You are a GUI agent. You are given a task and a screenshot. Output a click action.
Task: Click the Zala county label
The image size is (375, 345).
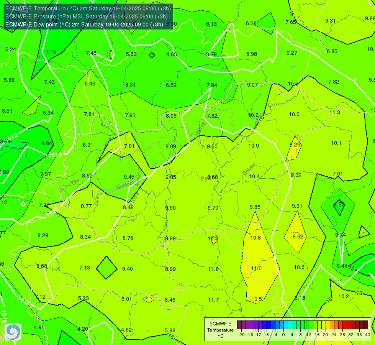pos(97,201)
